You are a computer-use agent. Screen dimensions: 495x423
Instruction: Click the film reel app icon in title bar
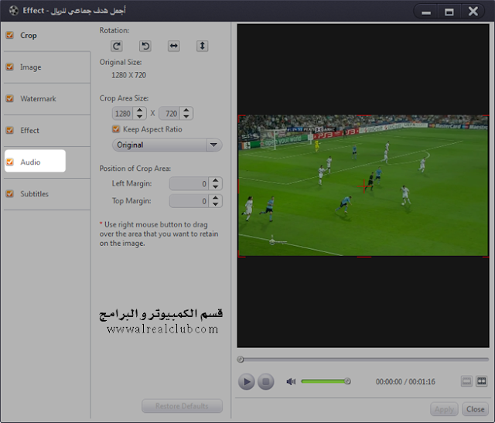pos(14,10)
